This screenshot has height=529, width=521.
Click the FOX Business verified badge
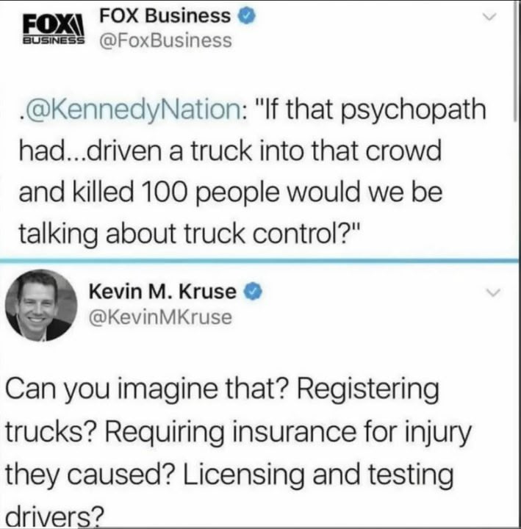tap(247, 16)
